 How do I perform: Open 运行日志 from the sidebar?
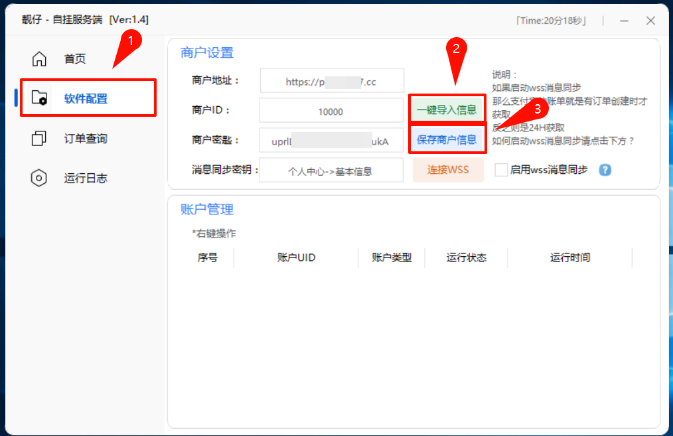click(x=85, y=179)
